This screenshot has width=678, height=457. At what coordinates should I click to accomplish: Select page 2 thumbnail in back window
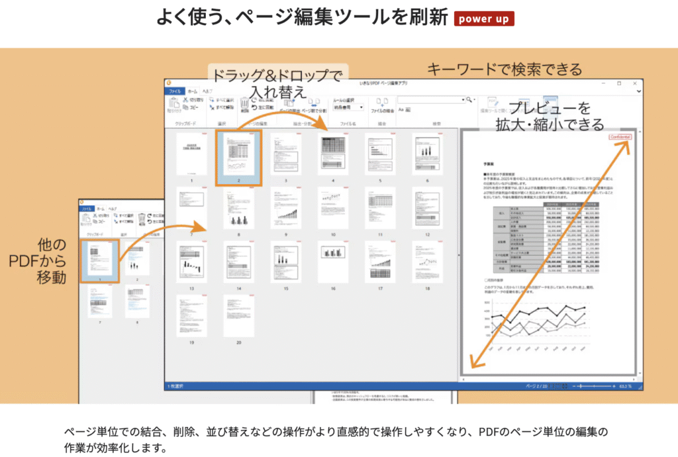[137, 258]
